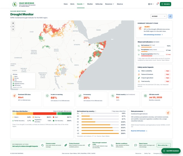The width and height of the screenshot is (183, 156).
Task: Click the Soil moisture droplet icon
Action: [x=139, y=46]
